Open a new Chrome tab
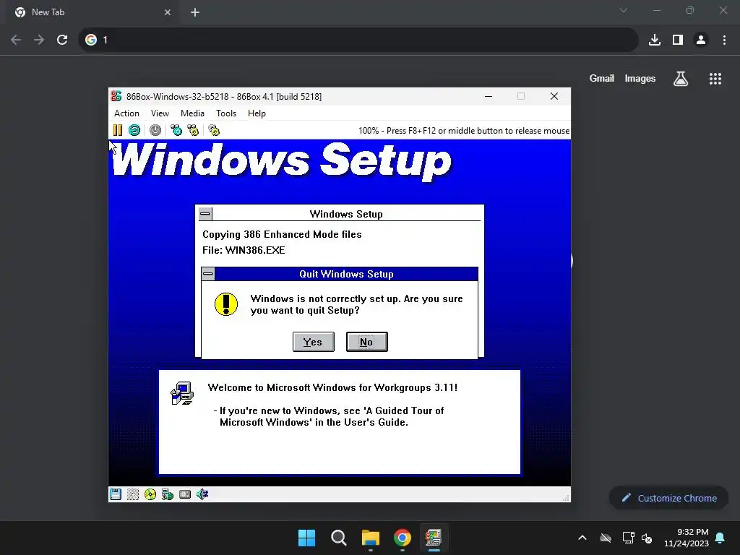Screen dimensions: 740x555 coord(195,12)
